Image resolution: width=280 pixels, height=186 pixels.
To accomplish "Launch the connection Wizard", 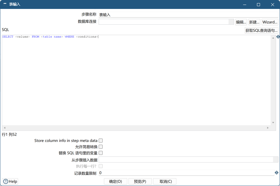I will [270, 22].
